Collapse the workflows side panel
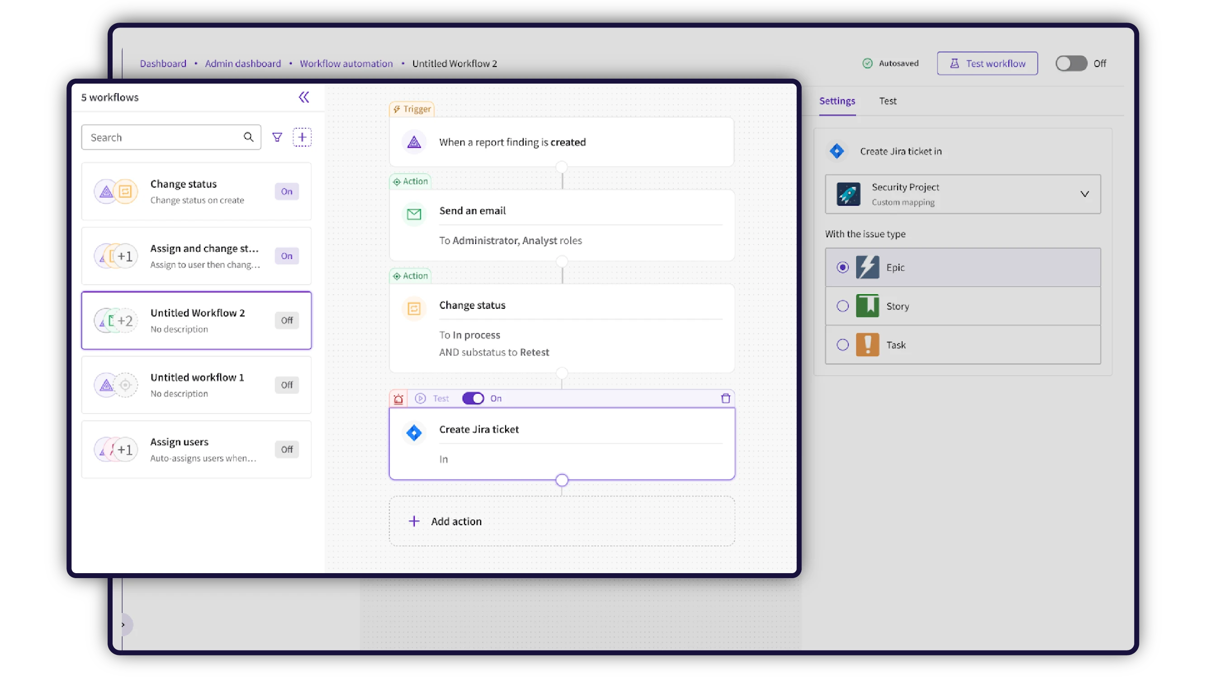The height and width of the screenshot is (678, 1206). tap(304, 97)
